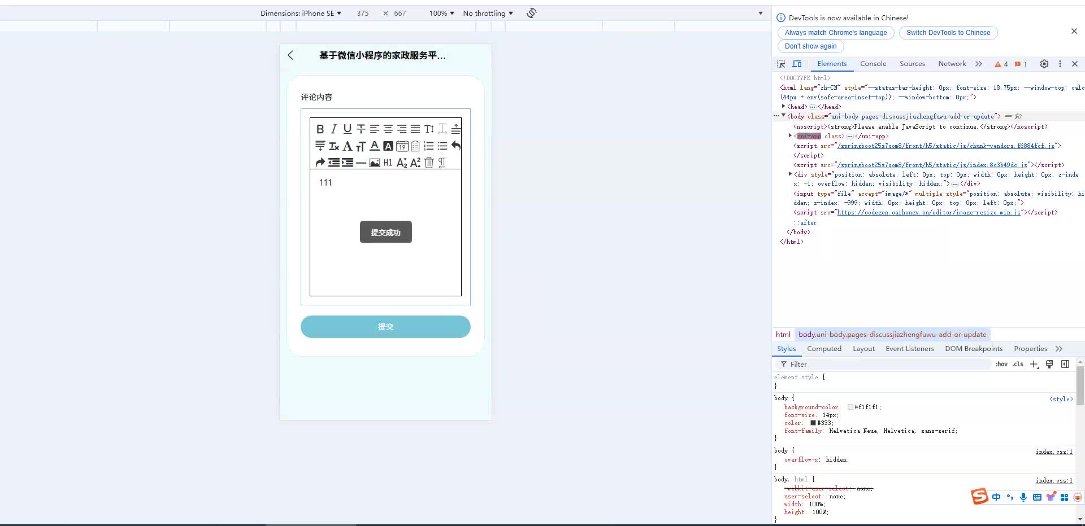Viewport: 1085px width, 526px height.
Task: Click the Switch DevTools to Chinese button
Action: coord(947,33)
